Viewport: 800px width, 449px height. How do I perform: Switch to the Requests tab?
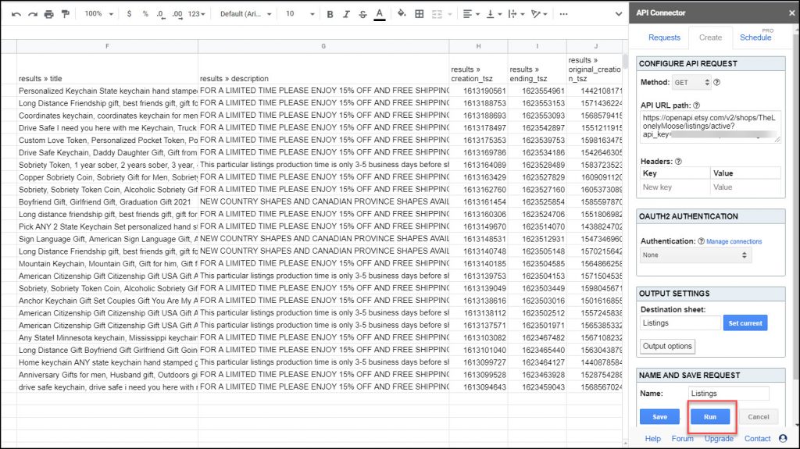click(664, 37)
